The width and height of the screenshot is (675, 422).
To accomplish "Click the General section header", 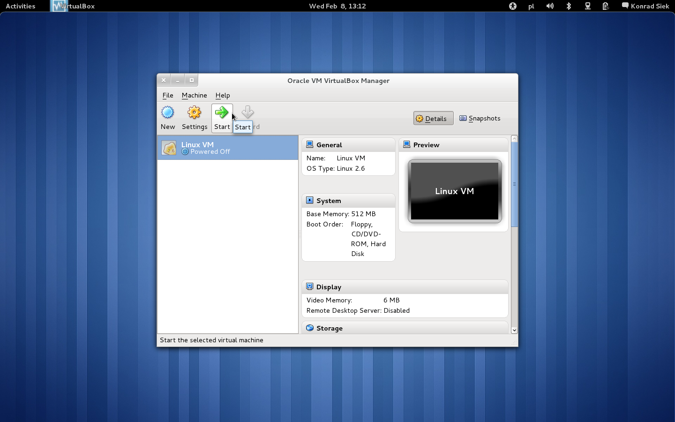I will point(348,145).
